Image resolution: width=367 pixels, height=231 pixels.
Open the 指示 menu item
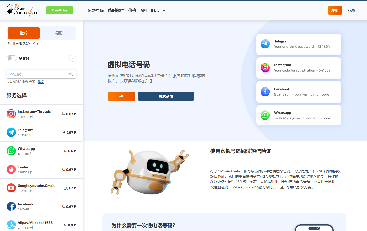point(155,10)
